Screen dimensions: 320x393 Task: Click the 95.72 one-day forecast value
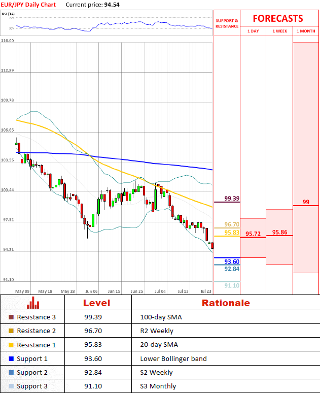253,234
